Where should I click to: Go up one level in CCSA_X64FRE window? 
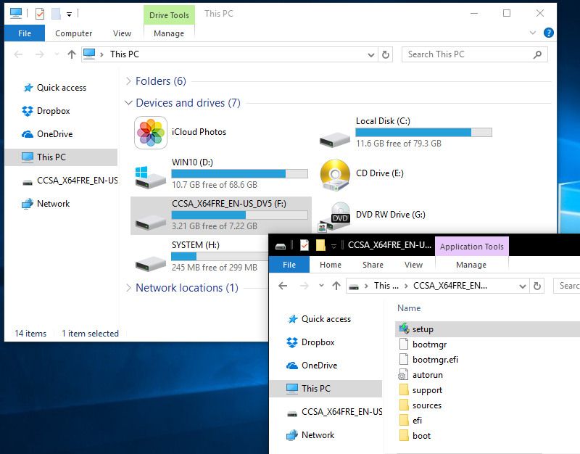coord(336,286)
